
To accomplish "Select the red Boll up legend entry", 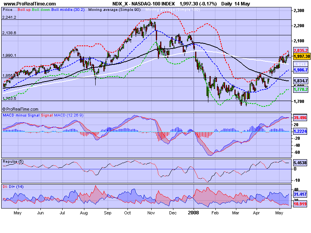I will [x=24, y=9].
